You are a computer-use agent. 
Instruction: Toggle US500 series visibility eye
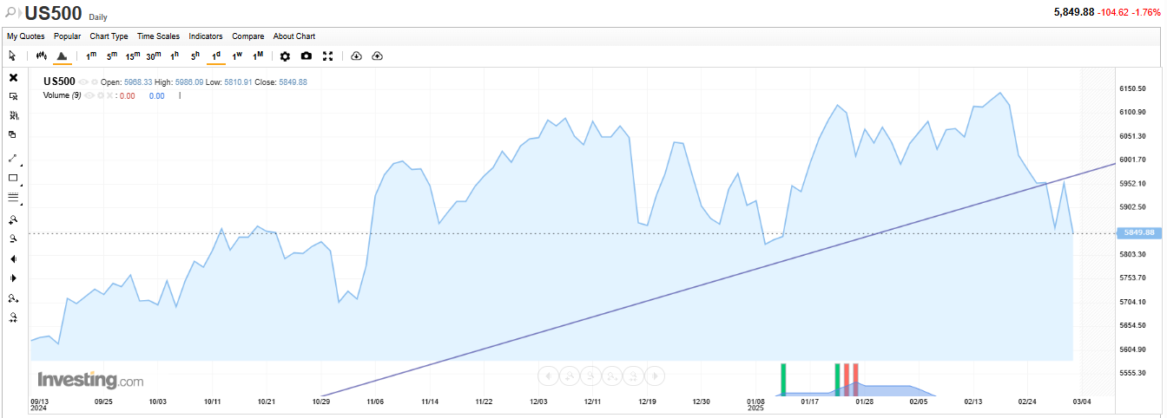(x=84, y=82)
